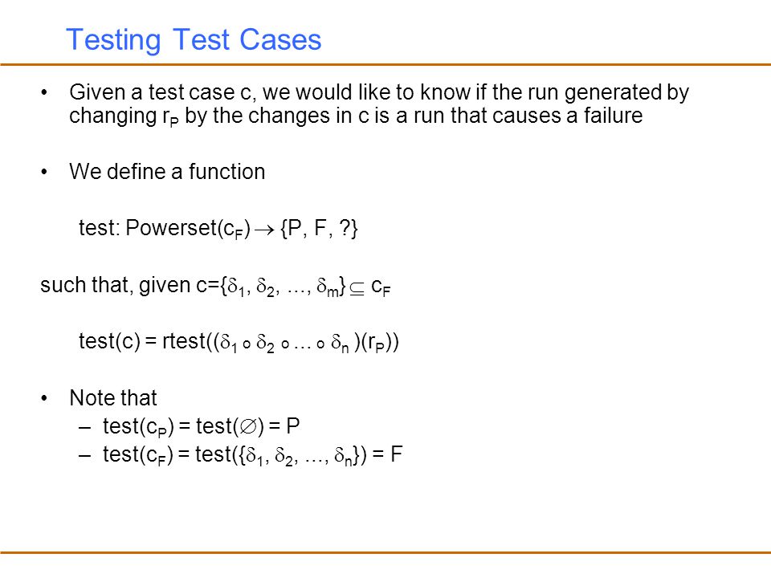Click the such that, given c= line
The height and width of the screenshot is (578, 771).
click(x=215, y=286)
